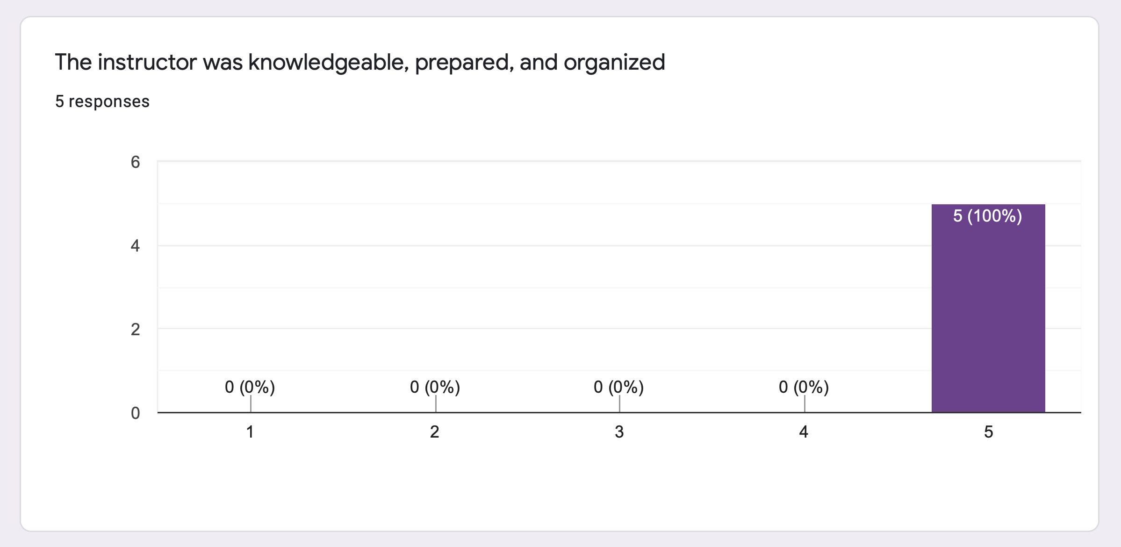
Task: Click the "5 (100%)" data label
Action: coord(988,216)
